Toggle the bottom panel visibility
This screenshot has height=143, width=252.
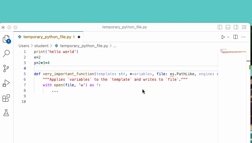click(228, 27)
